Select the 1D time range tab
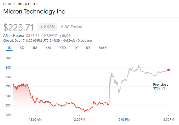This screenshot has width=179, height=125. [9, 48]
